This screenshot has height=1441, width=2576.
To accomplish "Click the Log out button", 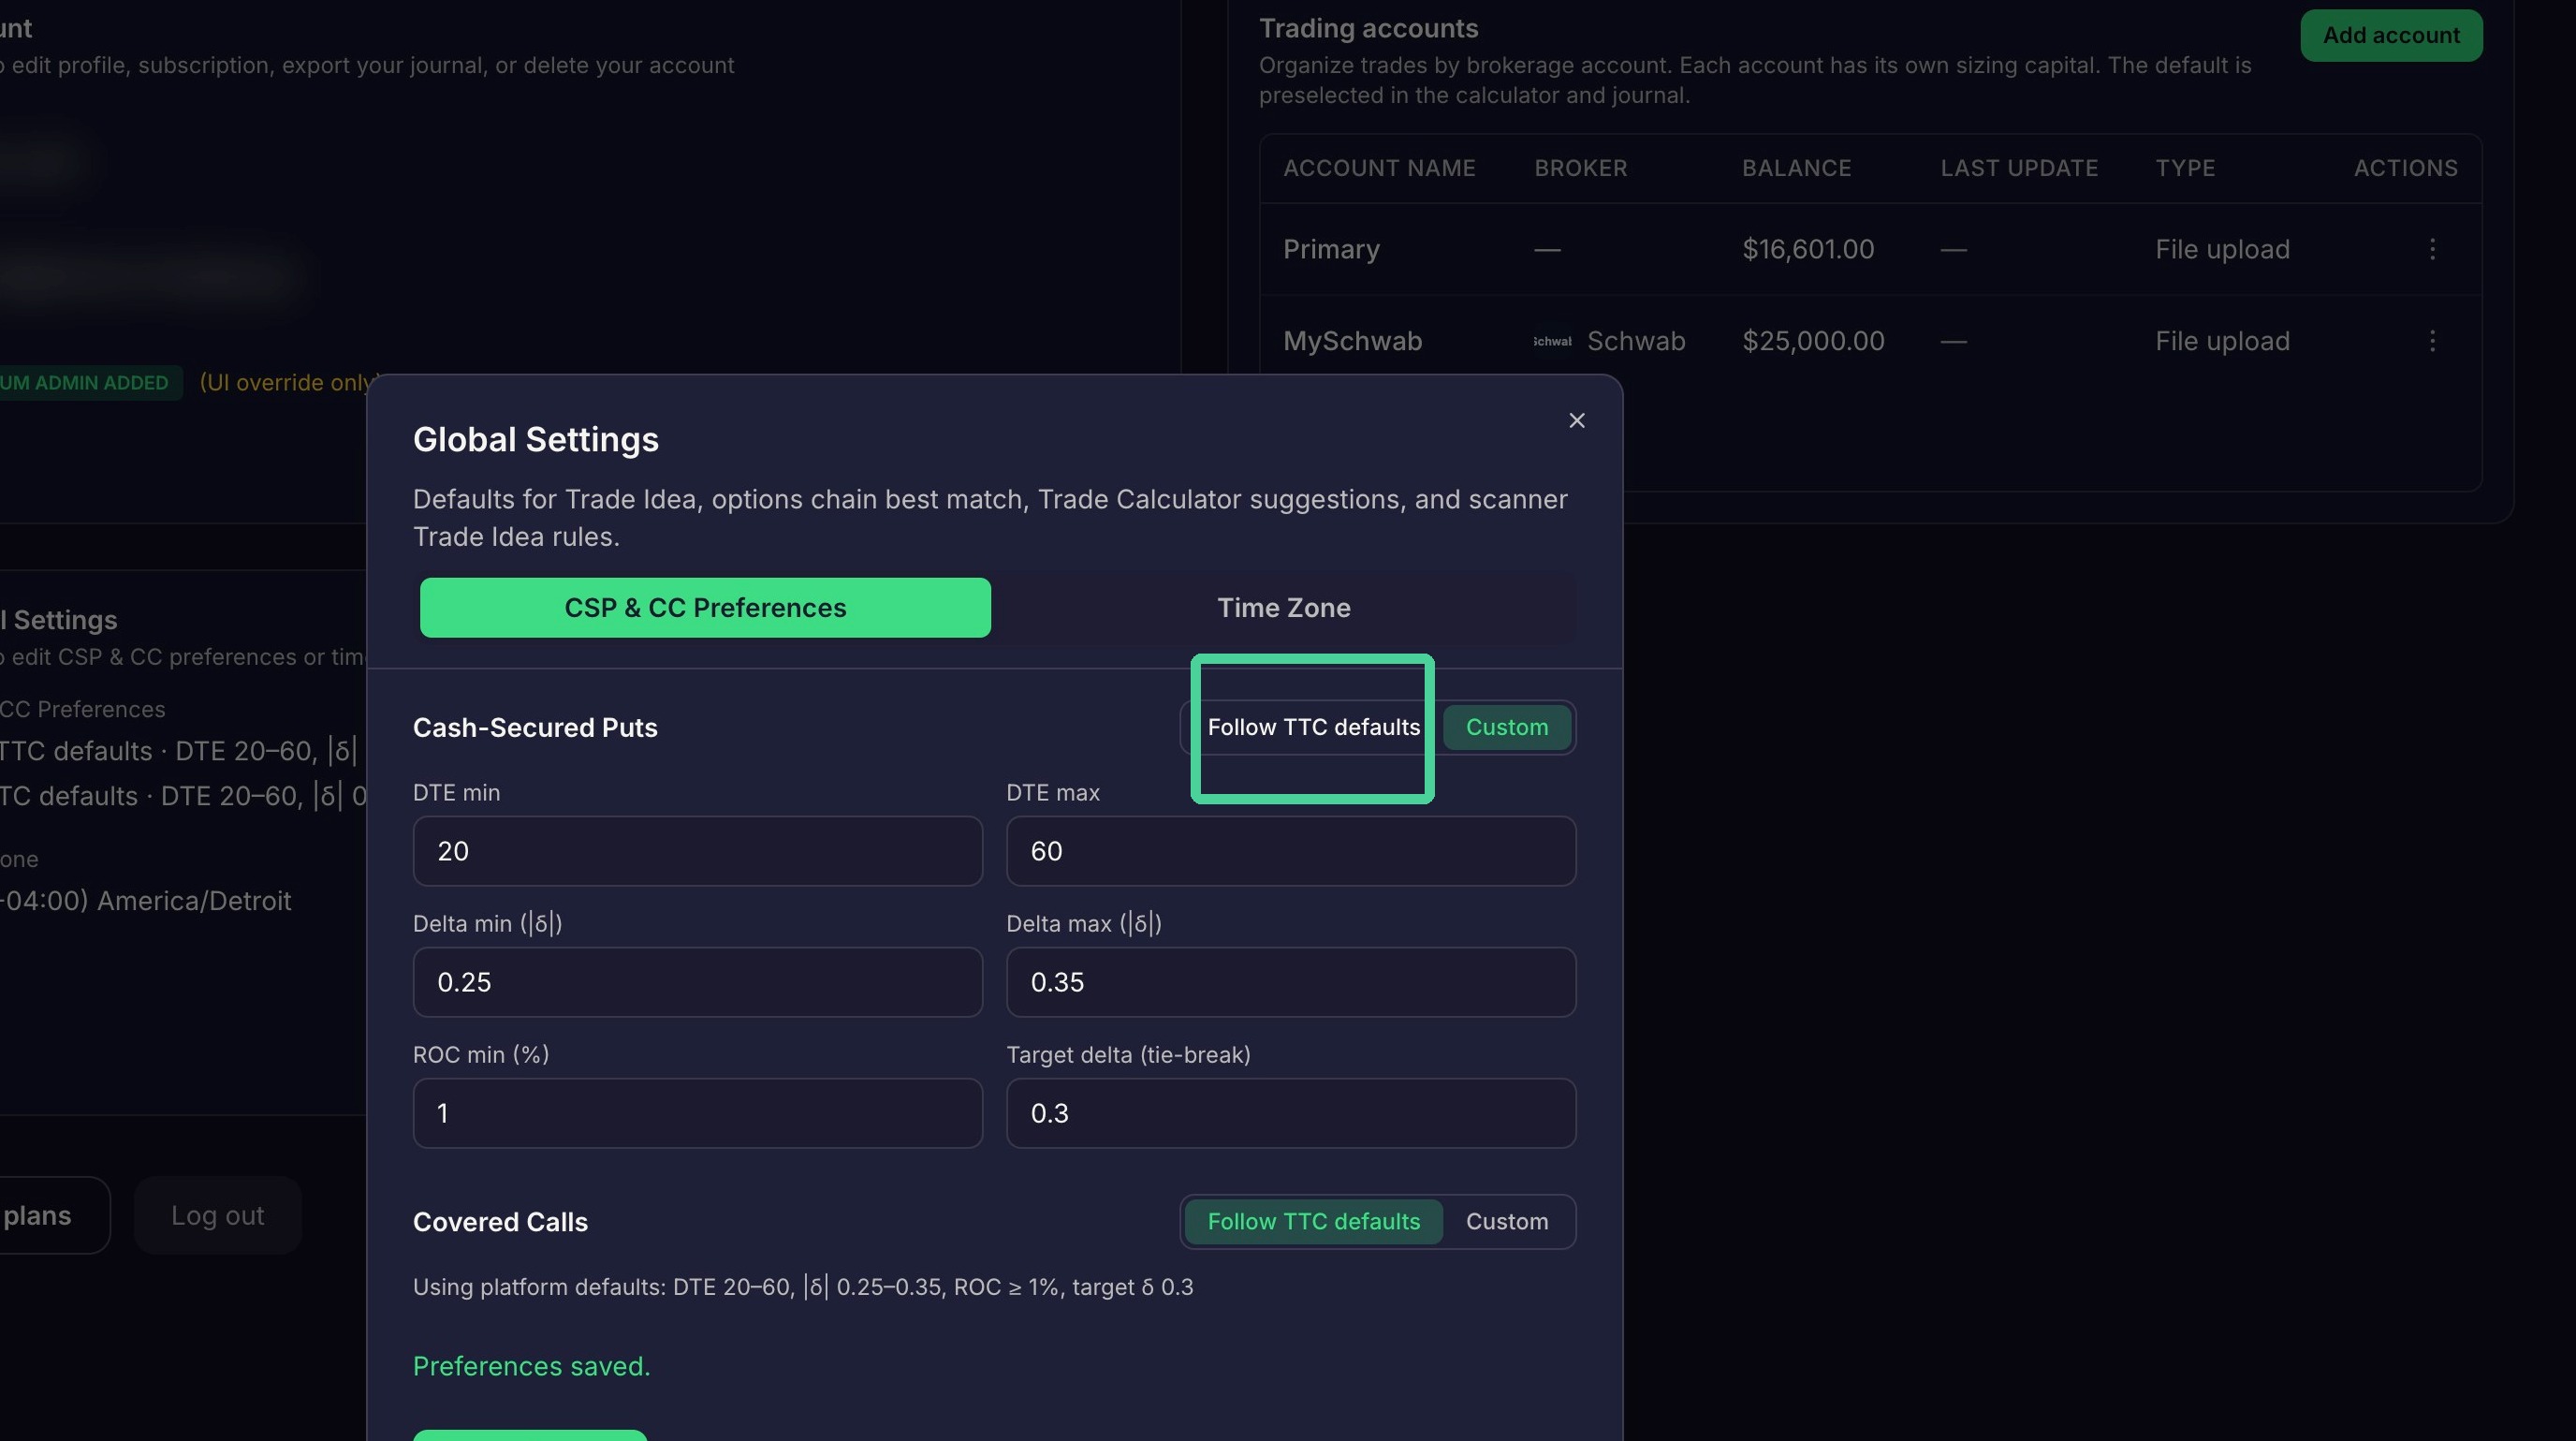I will [217, 1215].
